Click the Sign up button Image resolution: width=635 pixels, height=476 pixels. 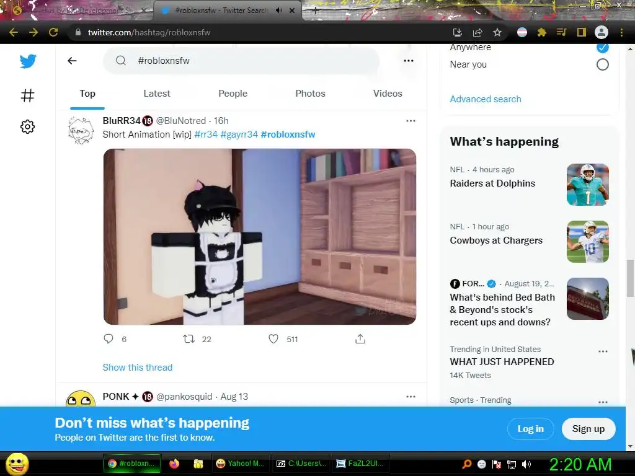(588, 429)
